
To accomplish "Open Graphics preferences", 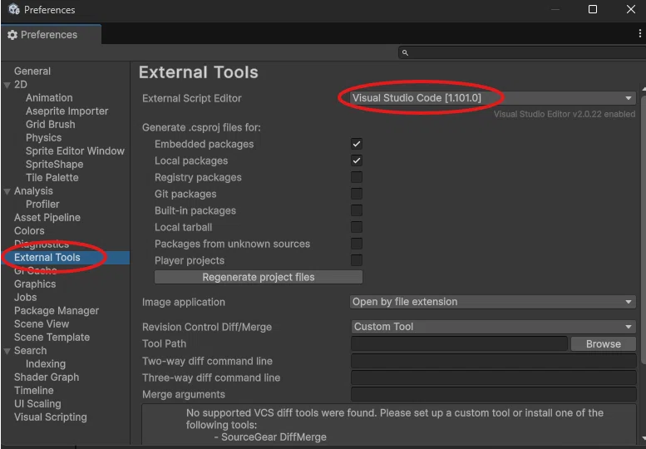I will pos(35,284).
